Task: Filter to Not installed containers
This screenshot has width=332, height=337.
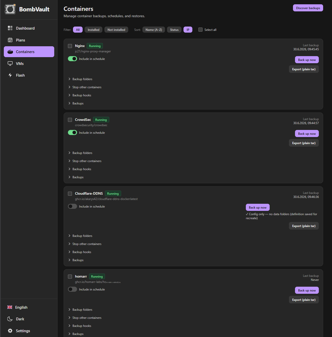Action: [116, 30]
